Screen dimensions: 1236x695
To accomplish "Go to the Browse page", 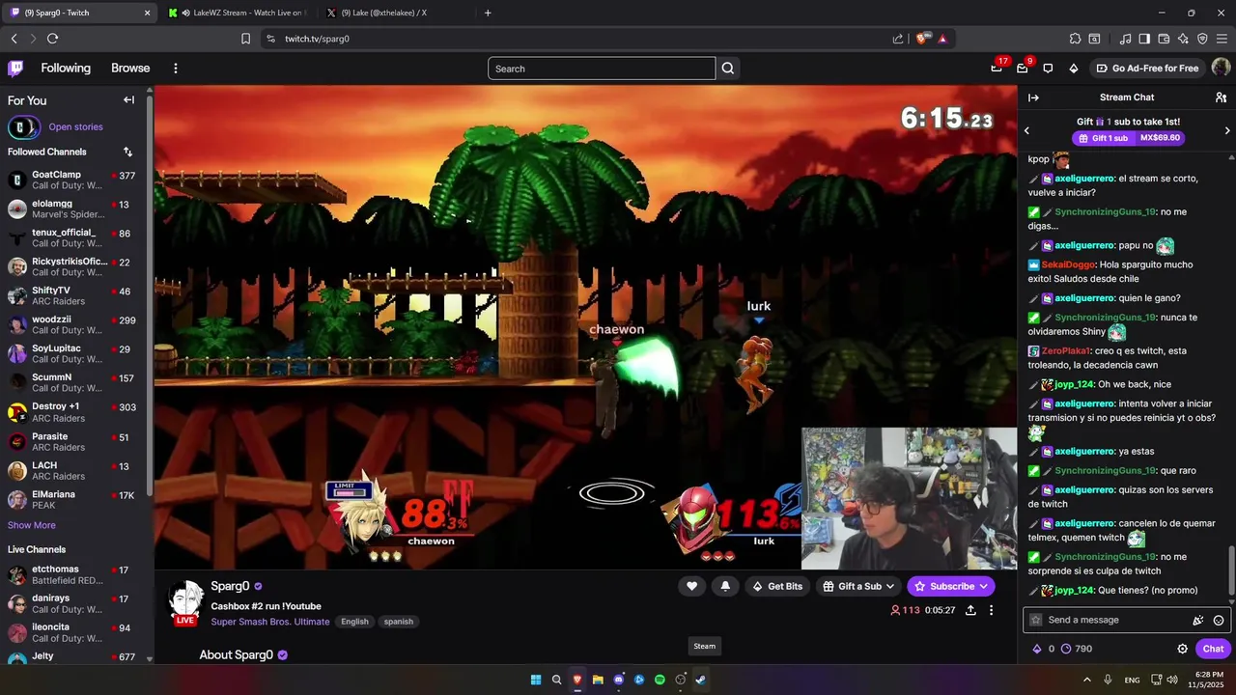I will (x=130, y=69).
